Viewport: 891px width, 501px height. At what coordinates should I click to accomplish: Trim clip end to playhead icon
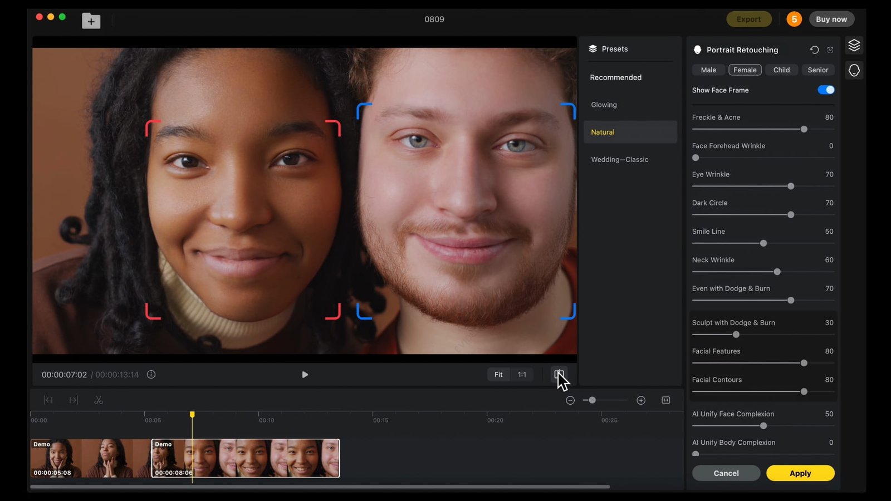[74, 400]
